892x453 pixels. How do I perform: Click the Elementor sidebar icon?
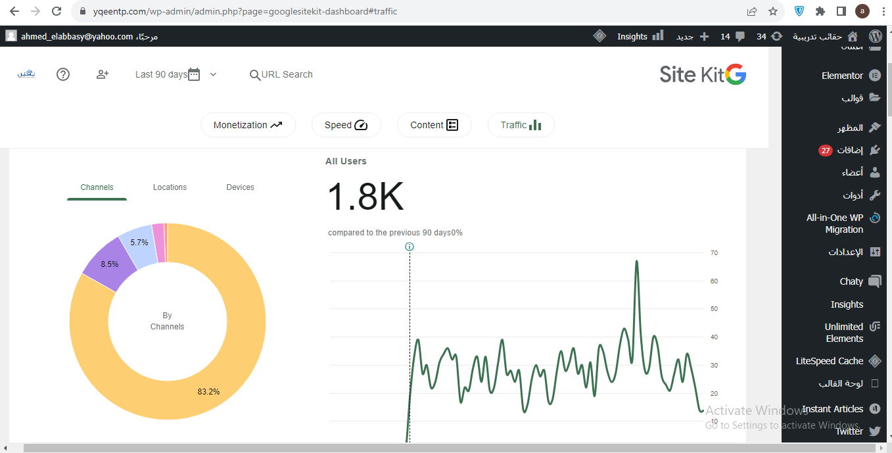[875, 76]
